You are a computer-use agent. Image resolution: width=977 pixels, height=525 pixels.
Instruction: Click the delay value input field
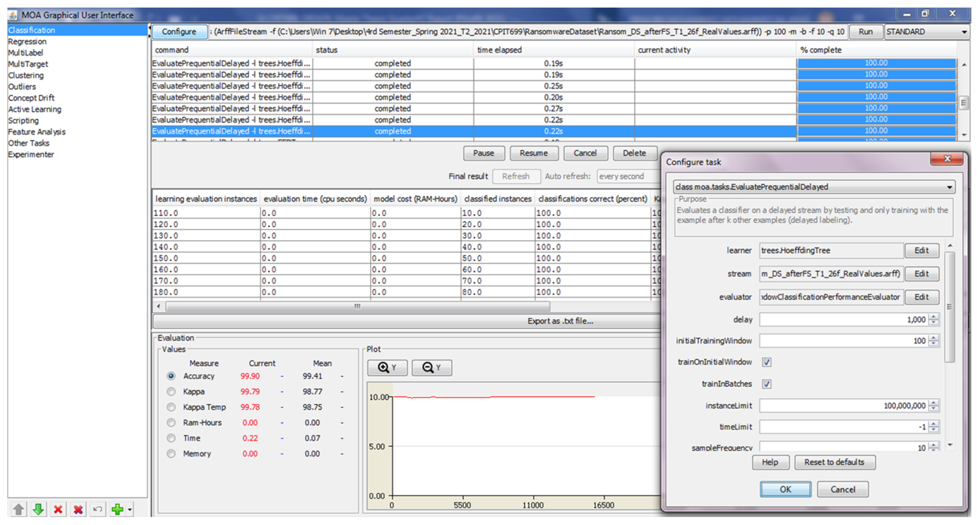[x=842, y=320]
